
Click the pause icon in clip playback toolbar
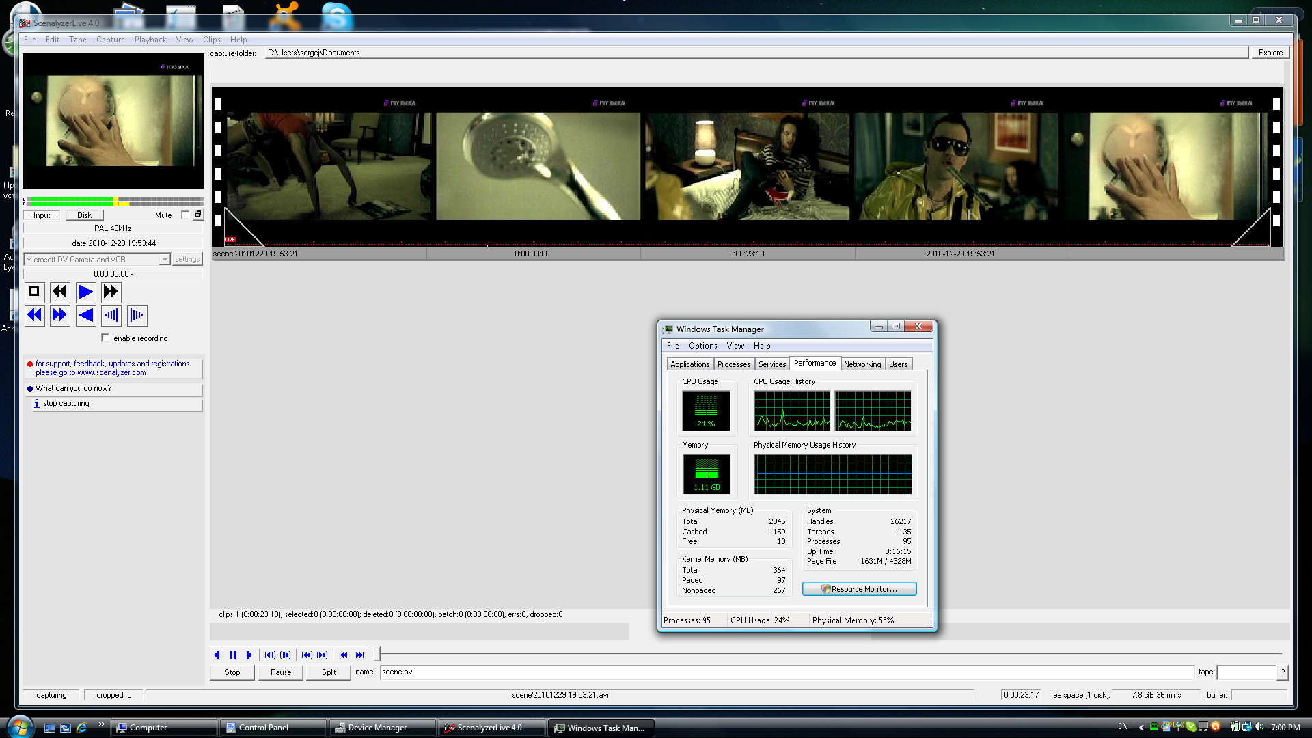point(233,655)
